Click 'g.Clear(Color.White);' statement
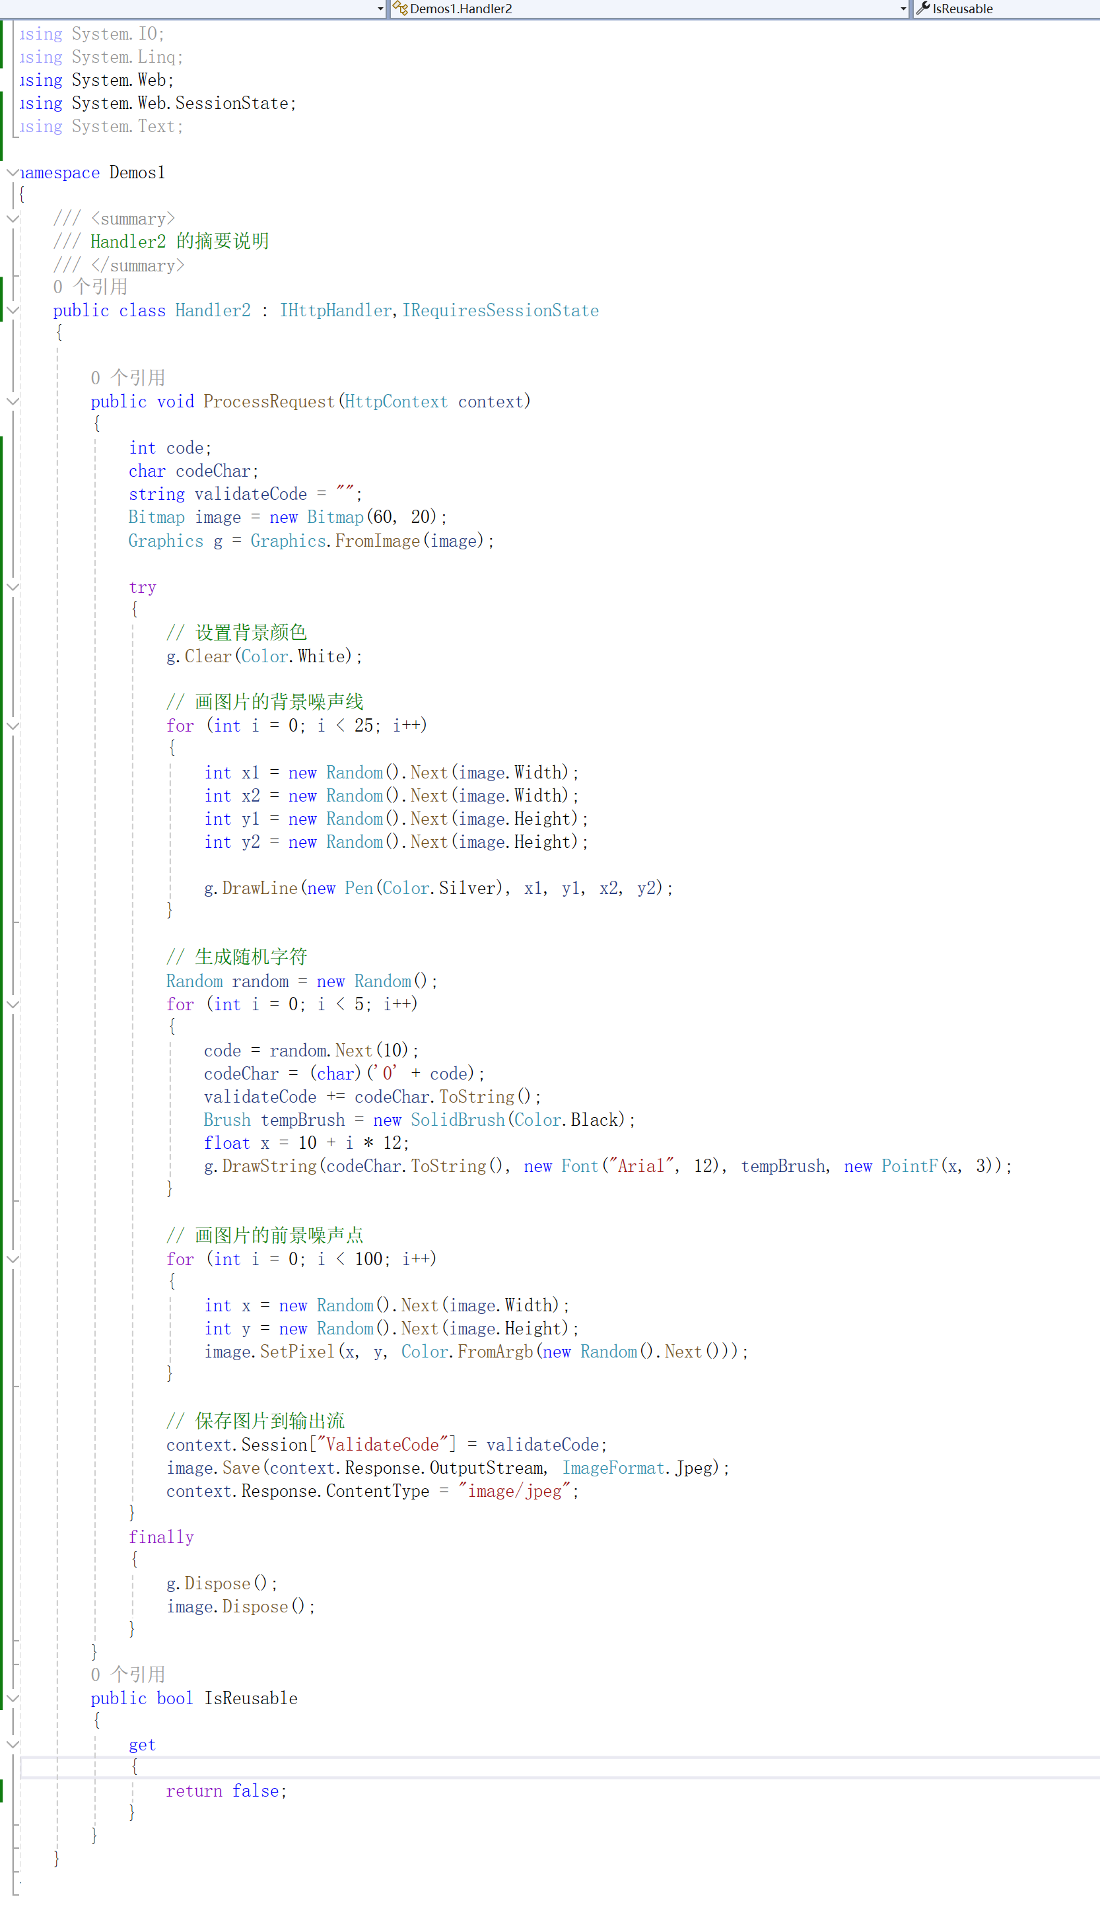1100x1928 pixels. (x=264, y=656)
